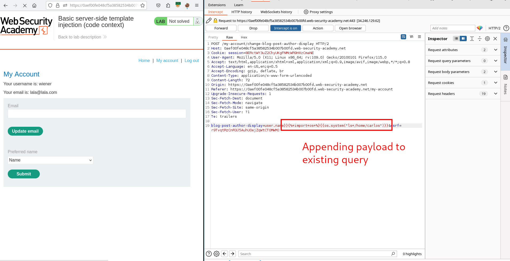Toggle the Intercept is on button
Screen dimensions: 510x261
point(285,28)
